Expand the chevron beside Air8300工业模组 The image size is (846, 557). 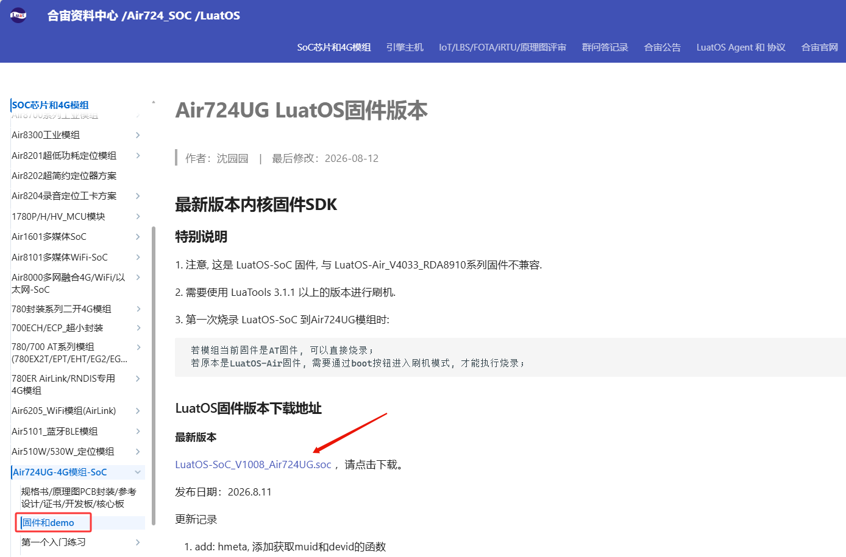(138, 135)
